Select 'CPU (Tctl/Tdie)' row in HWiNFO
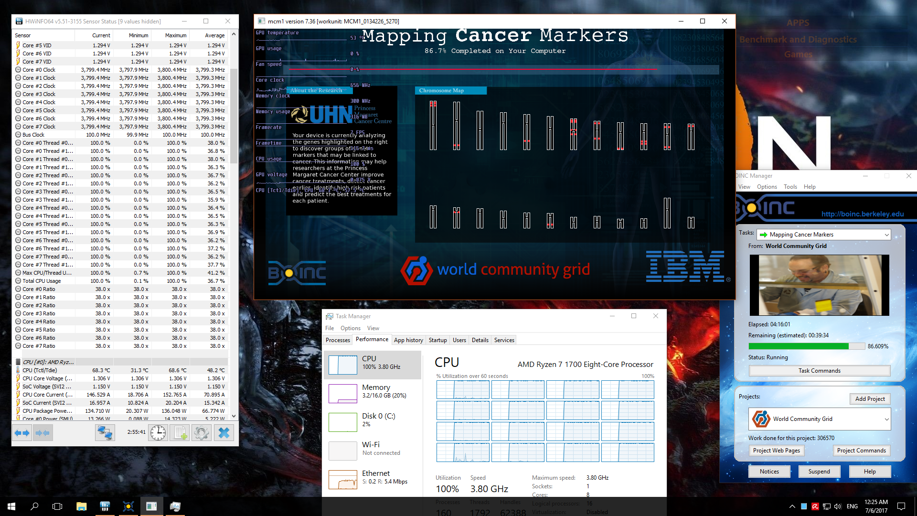The image size is (917, 516). pos(121,370)
